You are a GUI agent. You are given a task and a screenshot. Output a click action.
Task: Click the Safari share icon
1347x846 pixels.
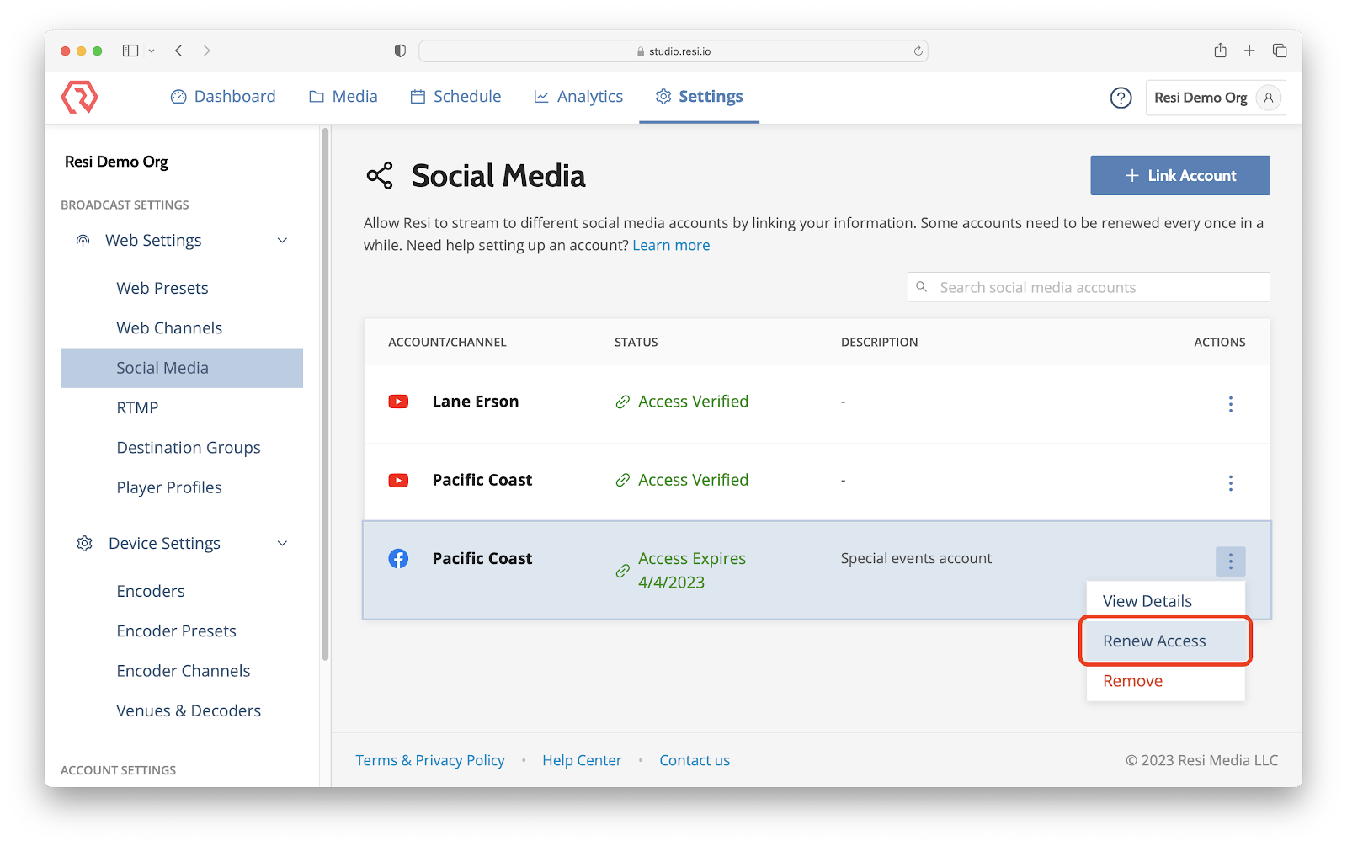pos(1220,51)
